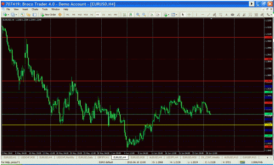Viewport: 274px width, 165px height.
Task: Select the Text label A tool
Action: click(227, 15)
